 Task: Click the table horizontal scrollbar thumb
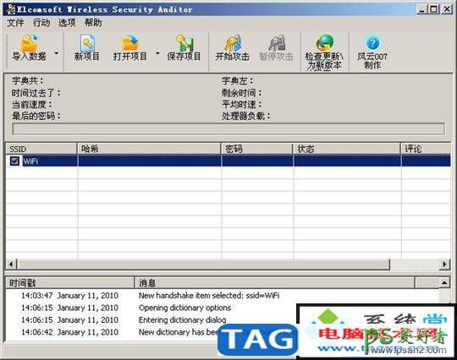(203, 265)
